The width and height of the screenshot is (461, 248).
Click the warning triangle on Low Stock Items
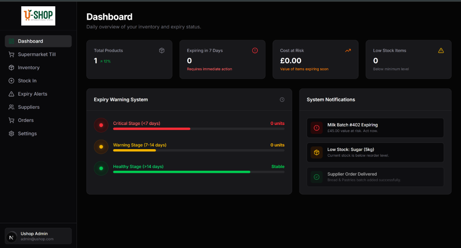coord(441,51)
